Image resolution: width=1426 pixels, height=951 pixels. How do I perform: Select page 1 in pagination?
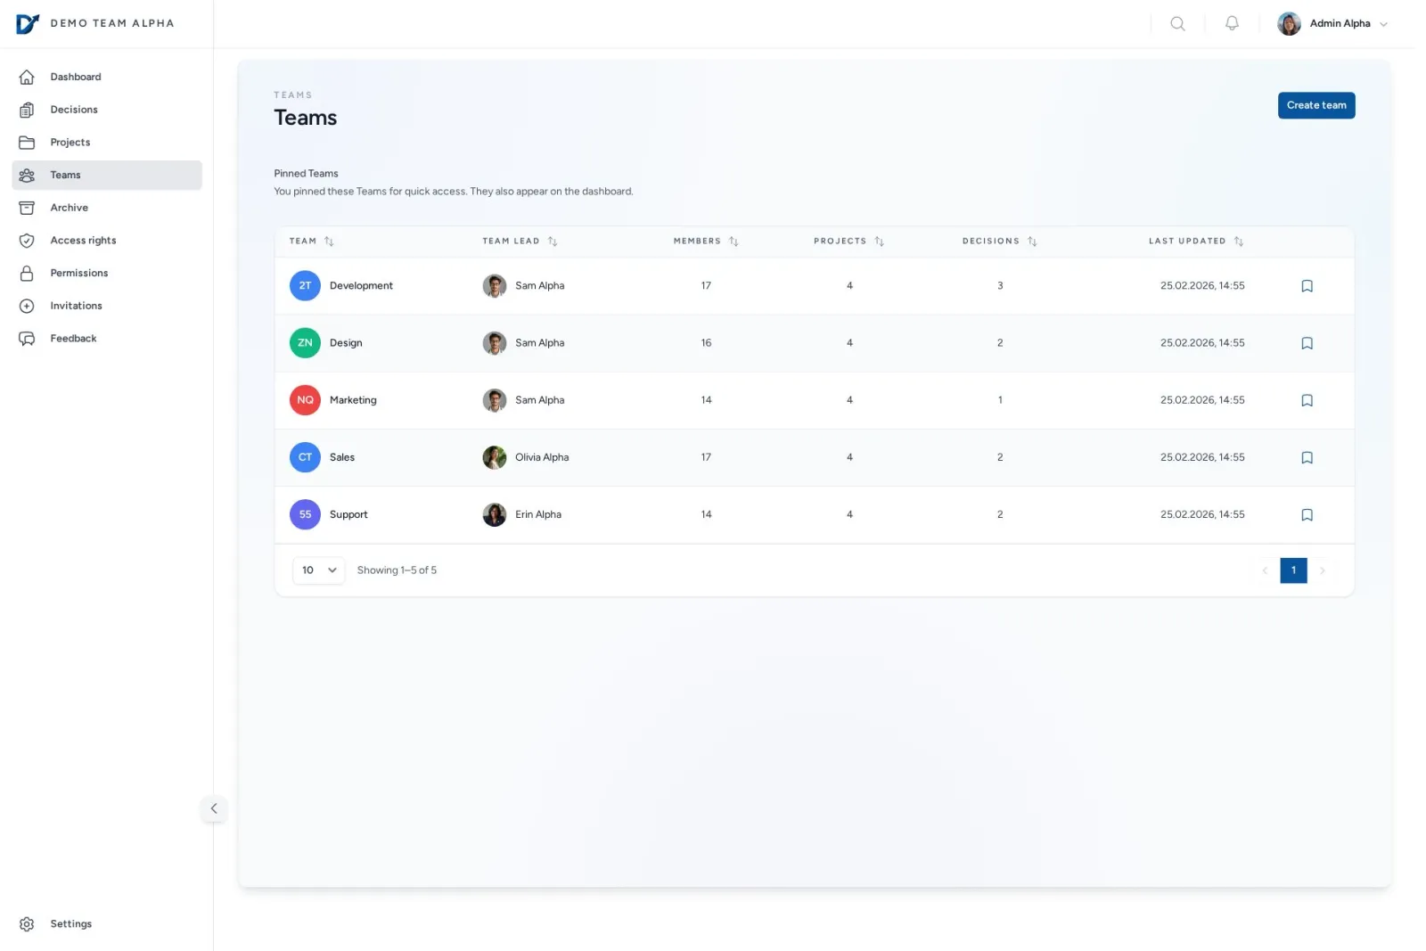tap(1293, 570)
